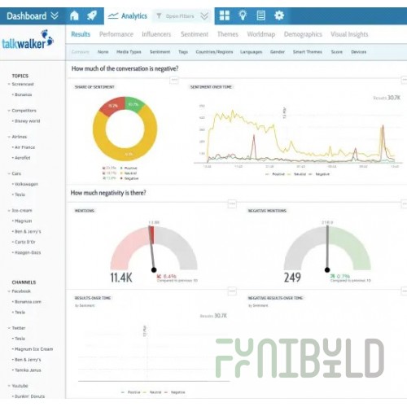This screenshot has width=407, height=407.
Task: Open options menu of Share of Sentiment widget
Action: pos(174,80)
